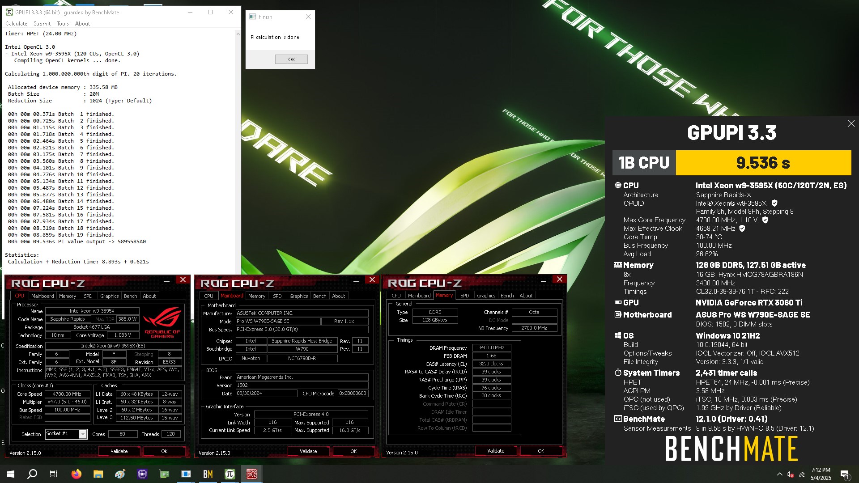Click Validate in the Memory window
Viewport: 859px width, 483px height.
pyautogui.click(x=496, y=451)
